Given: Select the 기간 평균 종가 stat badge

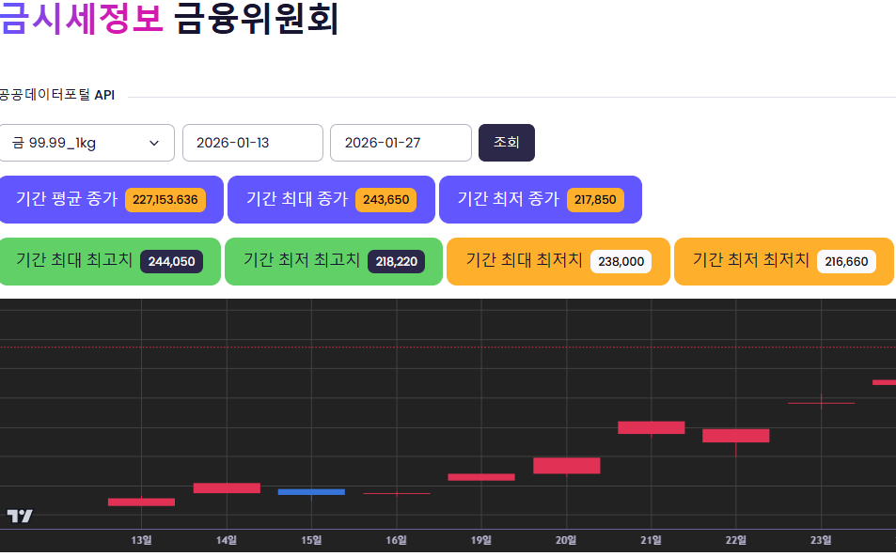Looking at the screenshot, I should [111, 199].
